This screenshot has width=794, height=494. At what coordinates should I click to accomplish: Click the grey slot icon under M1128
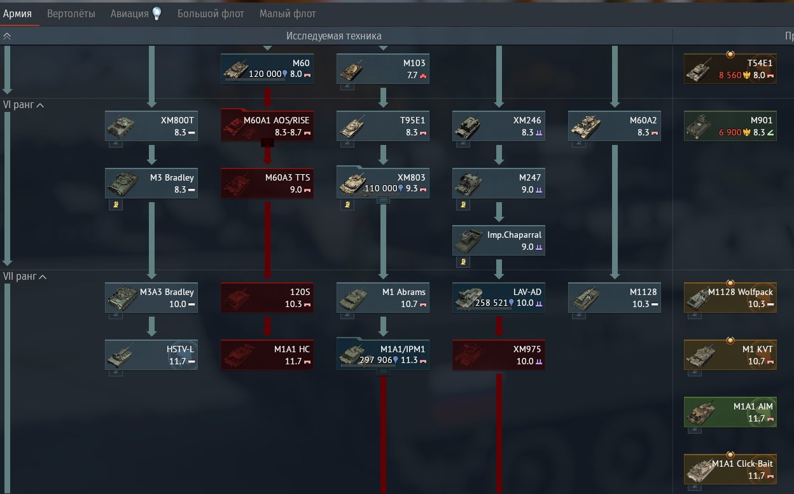(x=580, y=316)
